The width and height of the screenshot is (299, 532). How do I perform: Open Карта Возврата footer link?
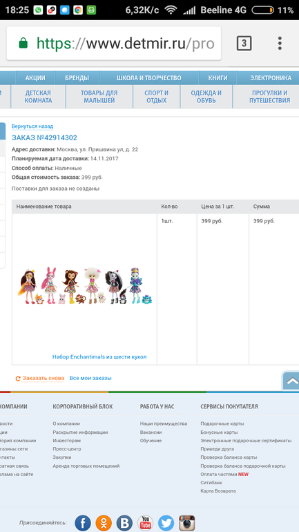pyautogui.click(x=218, y=491)
